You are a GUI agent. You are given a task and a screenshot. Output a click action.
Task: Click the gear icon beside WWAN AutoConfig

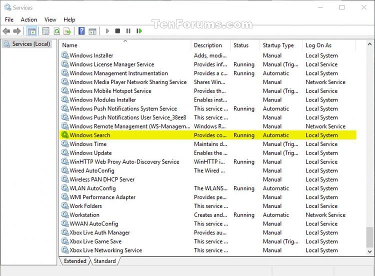[65, 223]
